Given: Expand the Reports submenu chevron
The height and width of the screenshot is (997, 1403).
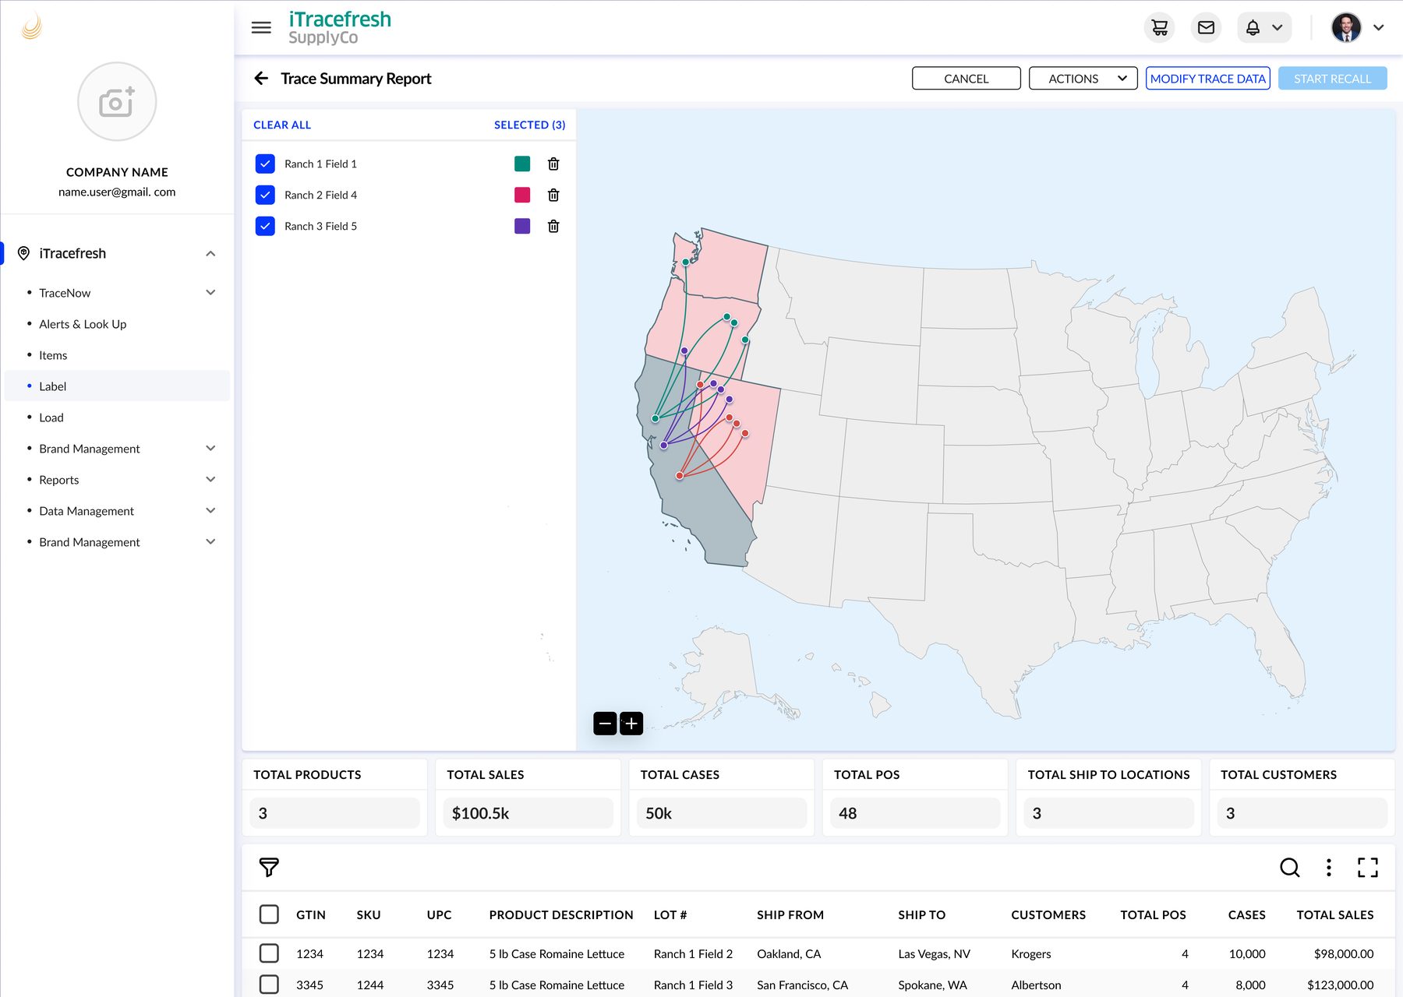Looking at the screenshot, I should click(x=210, y=480).
